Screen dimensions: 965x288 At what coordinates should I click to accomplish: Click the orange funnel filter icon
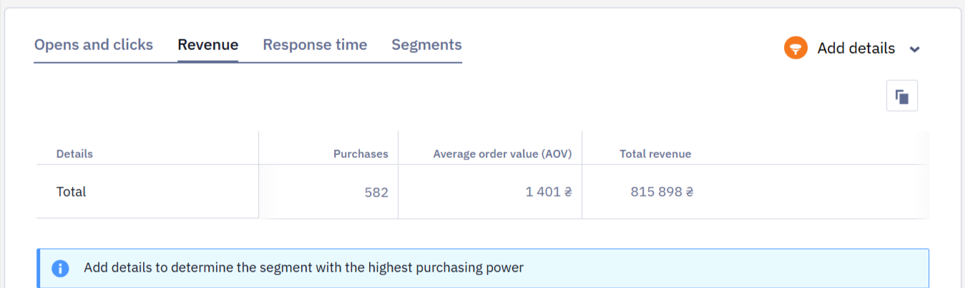tap(795, 48)
